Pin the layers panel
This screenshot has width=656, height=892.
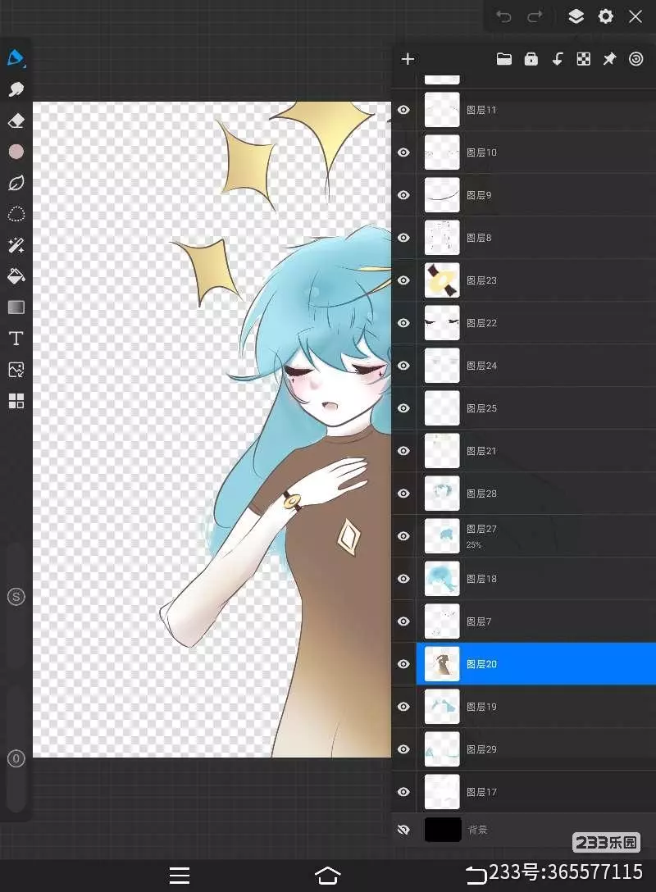point(609,58)
